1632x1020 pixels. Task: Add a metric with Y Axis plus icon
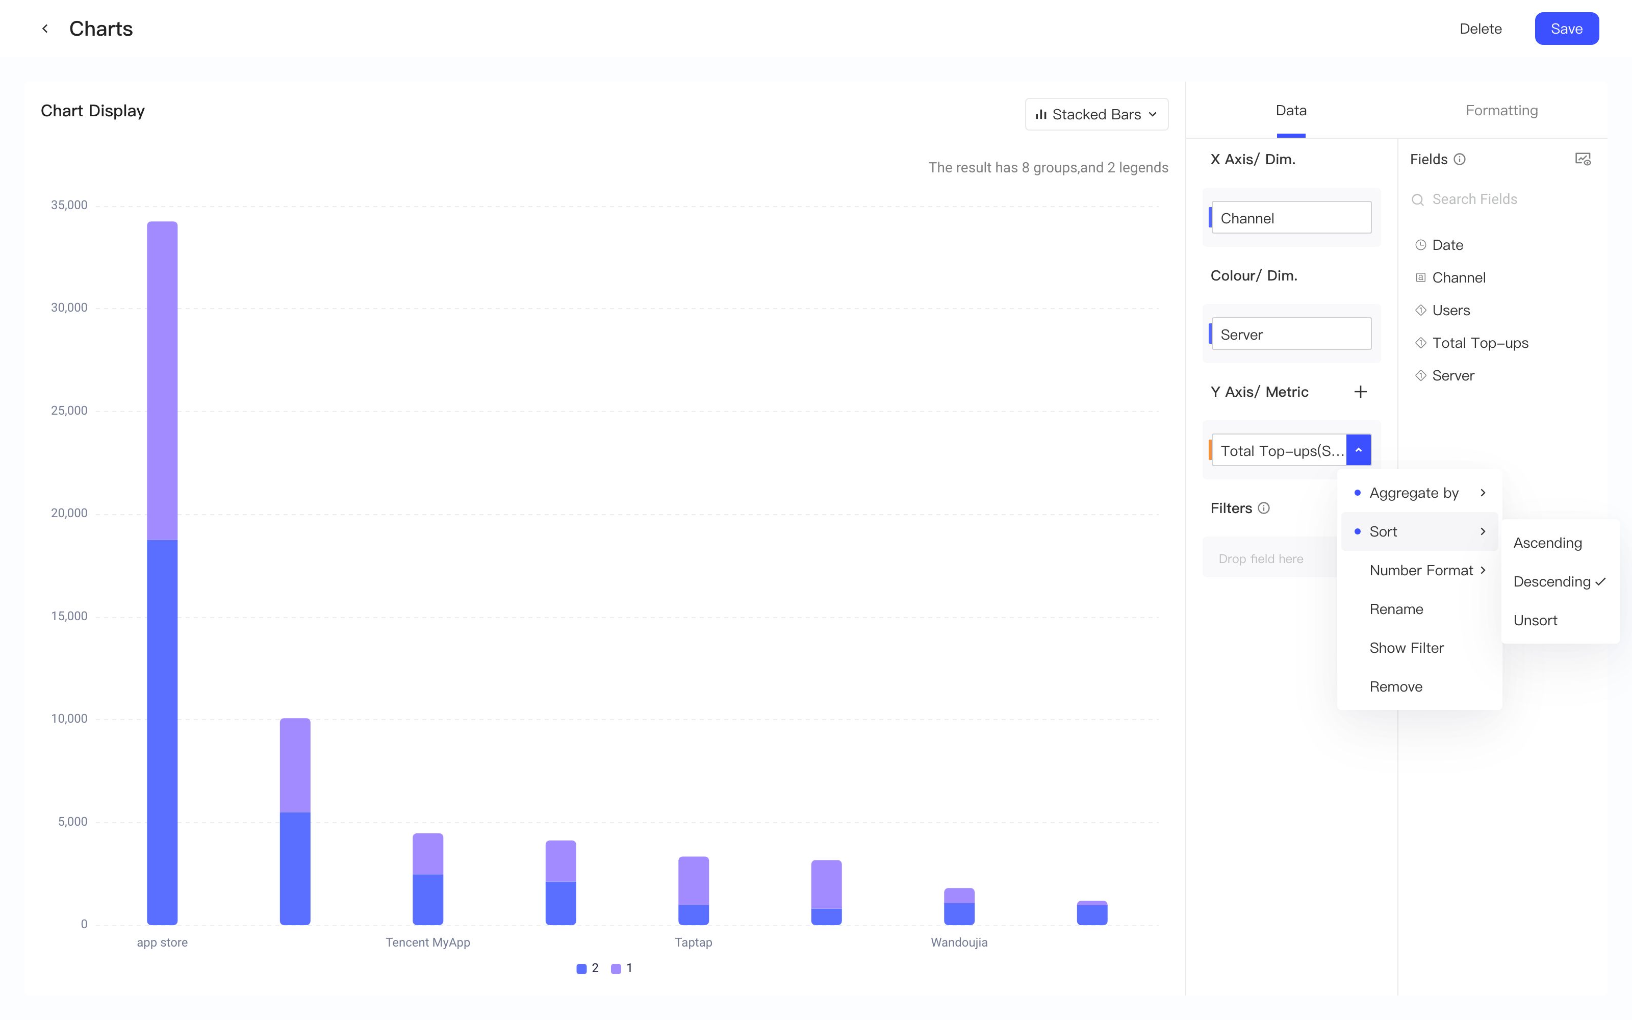1360,392
